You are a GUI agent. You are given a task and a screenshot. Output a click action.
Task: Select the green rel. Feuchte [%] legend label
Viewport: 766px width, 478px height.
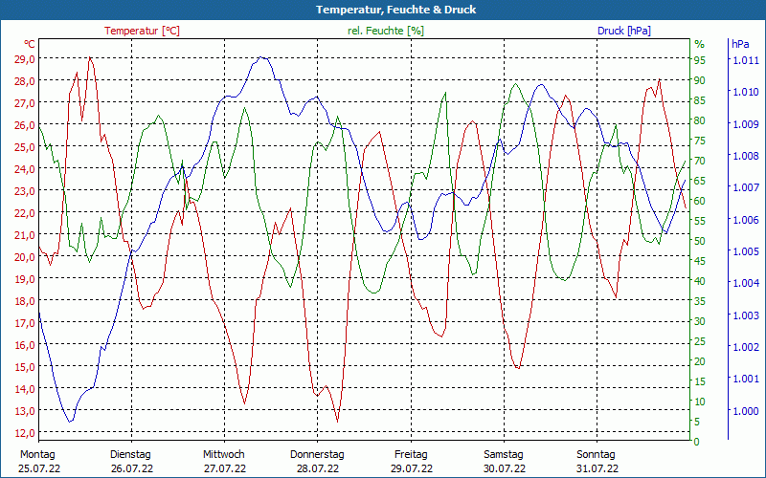point(386,31)
